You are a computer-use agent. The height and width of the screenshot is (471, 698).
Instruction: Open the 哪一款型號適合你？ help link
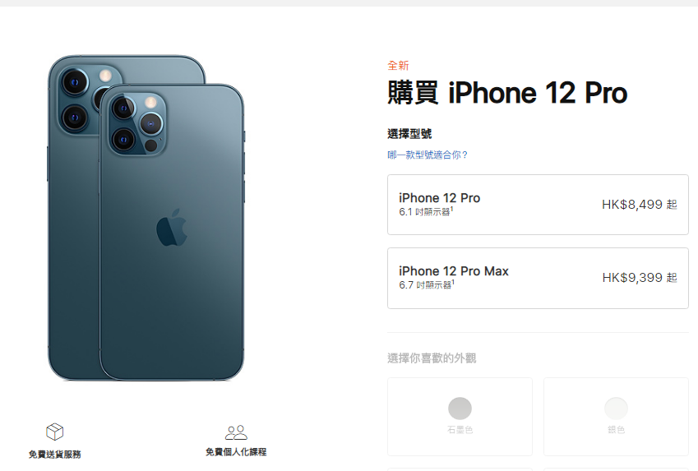click(x=428, y=155)
